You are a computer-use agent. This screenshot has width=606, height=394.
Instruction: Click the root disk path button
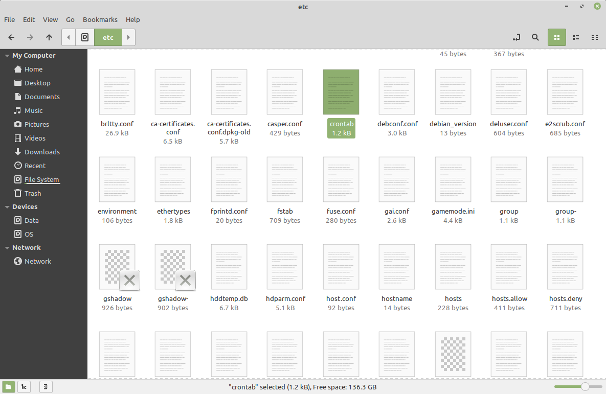tap(85, 37)
